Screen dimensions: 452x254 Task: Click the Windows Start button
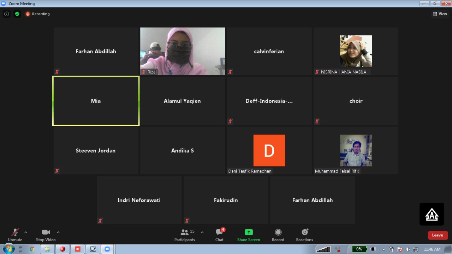click(x=8, y=249)
